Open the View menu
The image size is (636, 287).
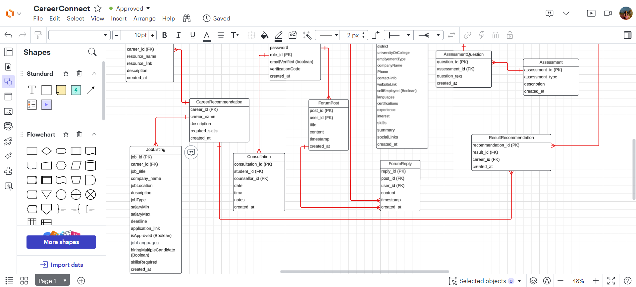coord(97,19)
